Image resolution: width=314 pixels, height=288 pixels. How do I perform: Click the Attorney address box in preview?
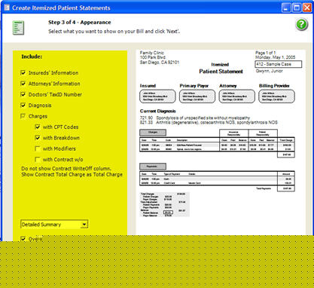tap(237, 97)
